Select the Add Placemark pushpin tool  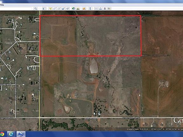[x=51, y=9]
